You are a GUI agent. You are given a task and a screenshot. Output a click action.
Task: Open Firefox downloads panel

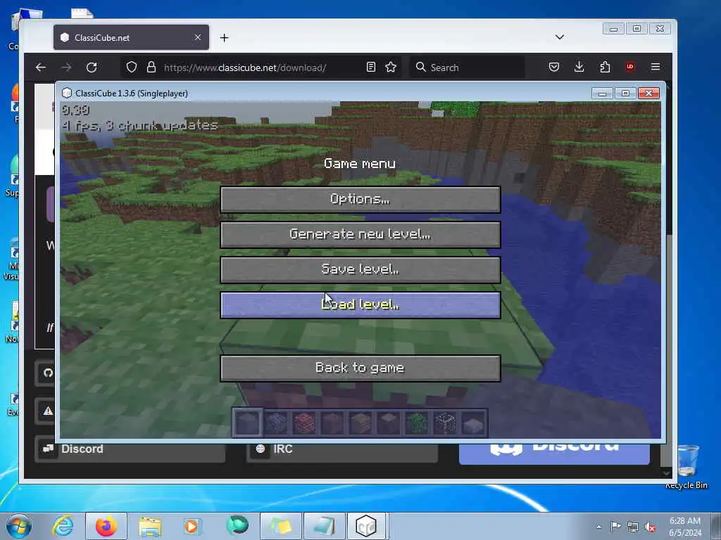point(579,67)
